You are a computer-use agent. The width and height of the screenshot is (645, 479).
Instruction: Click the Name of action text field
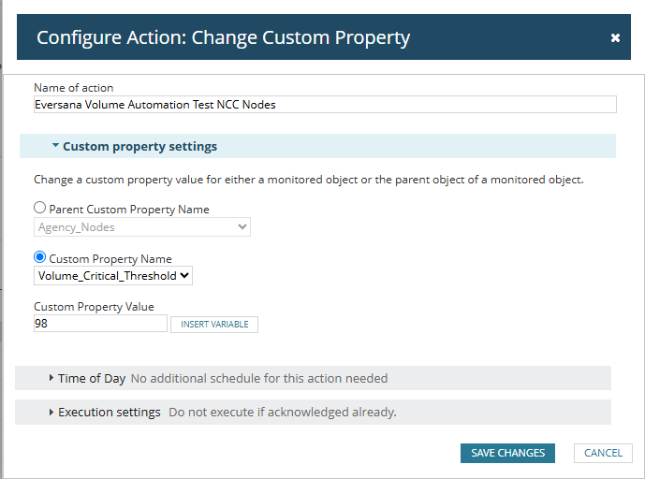[x=325, y=105]
